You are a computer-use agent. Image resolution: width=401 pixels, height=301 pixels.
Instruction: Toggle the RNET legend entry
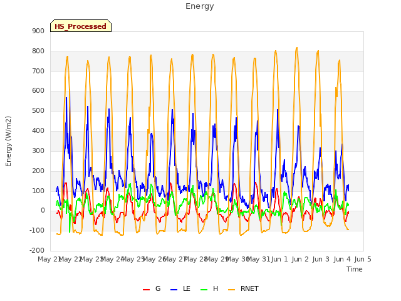(243, 288)
